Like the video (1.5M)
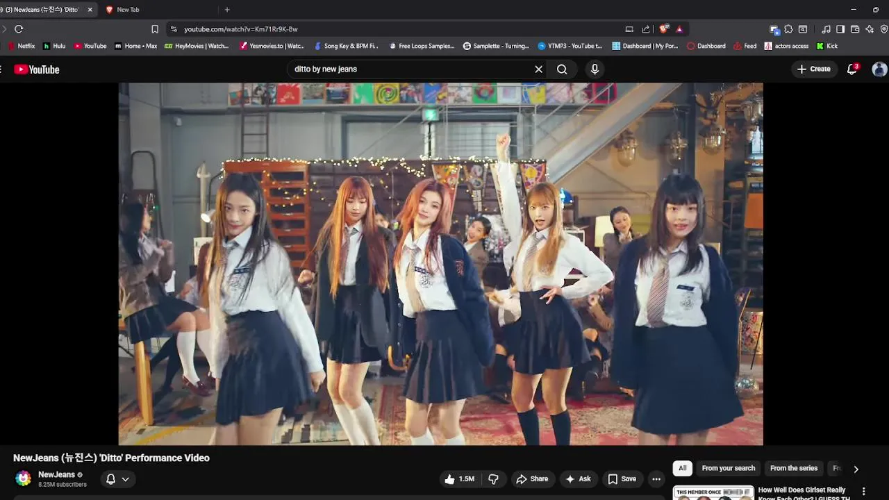889x500 pixels. (x=459, y=479)
